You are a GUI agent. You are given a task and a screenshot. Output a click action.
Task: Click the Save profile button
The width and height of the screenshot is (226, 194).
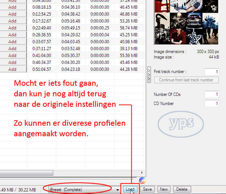tap(147, 189)
